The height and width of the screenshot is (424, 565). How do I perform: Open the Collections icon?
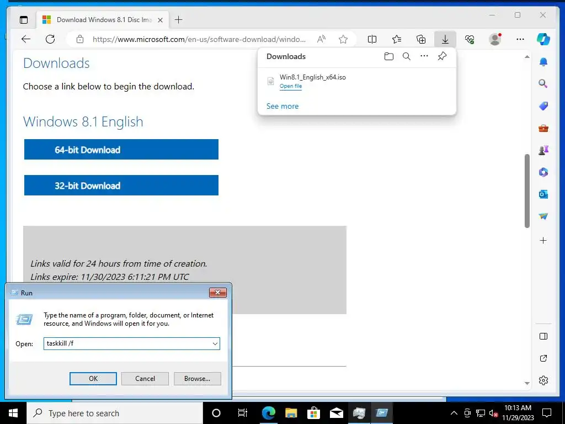click(x=421, y=39)
